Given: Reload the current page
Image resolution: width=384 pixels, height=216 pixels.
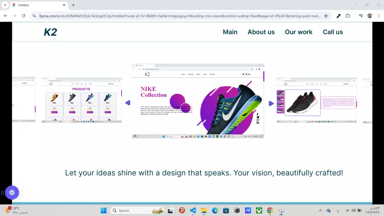Looking at the screenshot, I should [x=23, y=16].
